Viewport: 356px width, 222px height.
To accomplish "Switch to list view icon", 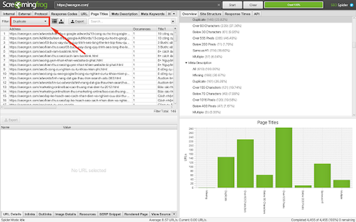I will 55,21.
